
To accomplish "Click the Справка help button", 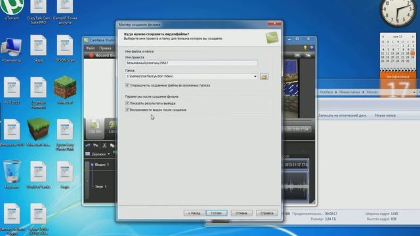I will [x=267, y=213].
